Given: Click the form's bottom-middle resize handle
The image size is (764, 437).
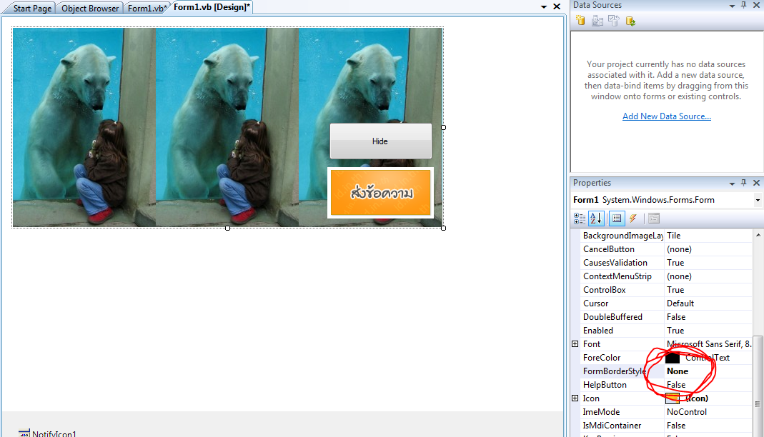Looking at the screenshot, I should coord(227,228).
